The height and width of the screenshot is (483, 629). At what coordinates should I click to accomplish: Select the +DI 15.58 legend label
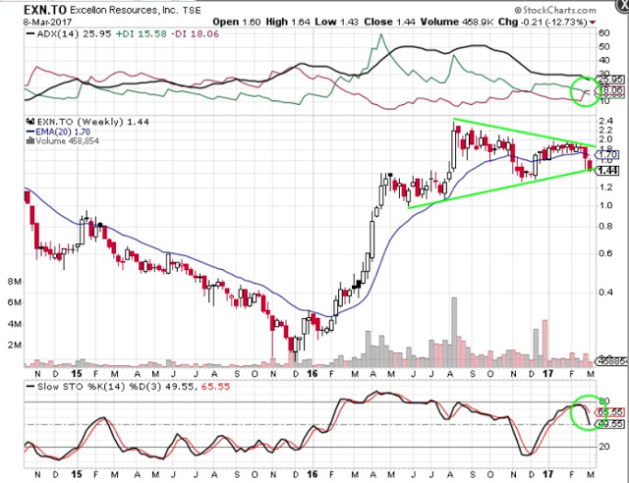141,34
